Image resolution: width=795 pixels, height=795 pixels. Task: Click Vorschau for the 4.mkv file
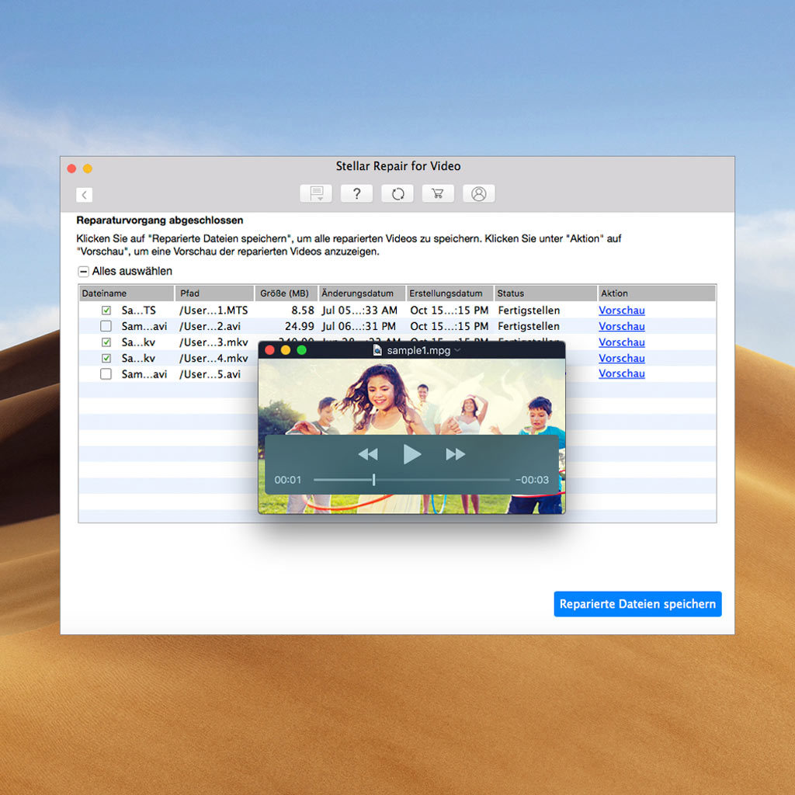click(622, 358)
